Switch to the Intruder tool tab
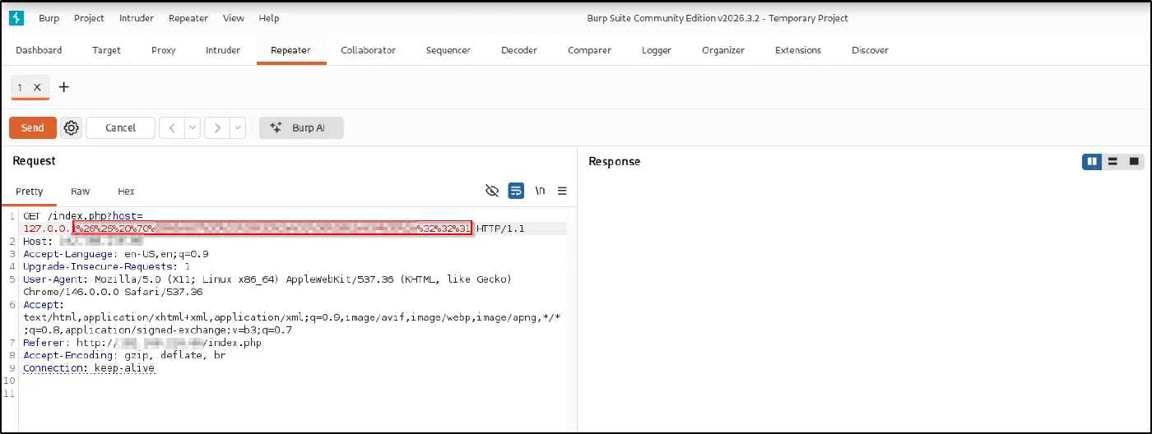Image resolution: width=1152 pixels, height=434 pixels. [x=223, y=50]
